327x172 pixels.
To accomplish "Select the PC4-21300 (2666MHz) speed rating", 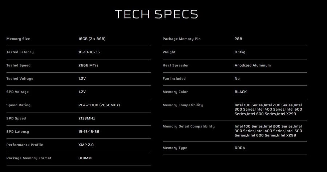I will tap(99, 105).
